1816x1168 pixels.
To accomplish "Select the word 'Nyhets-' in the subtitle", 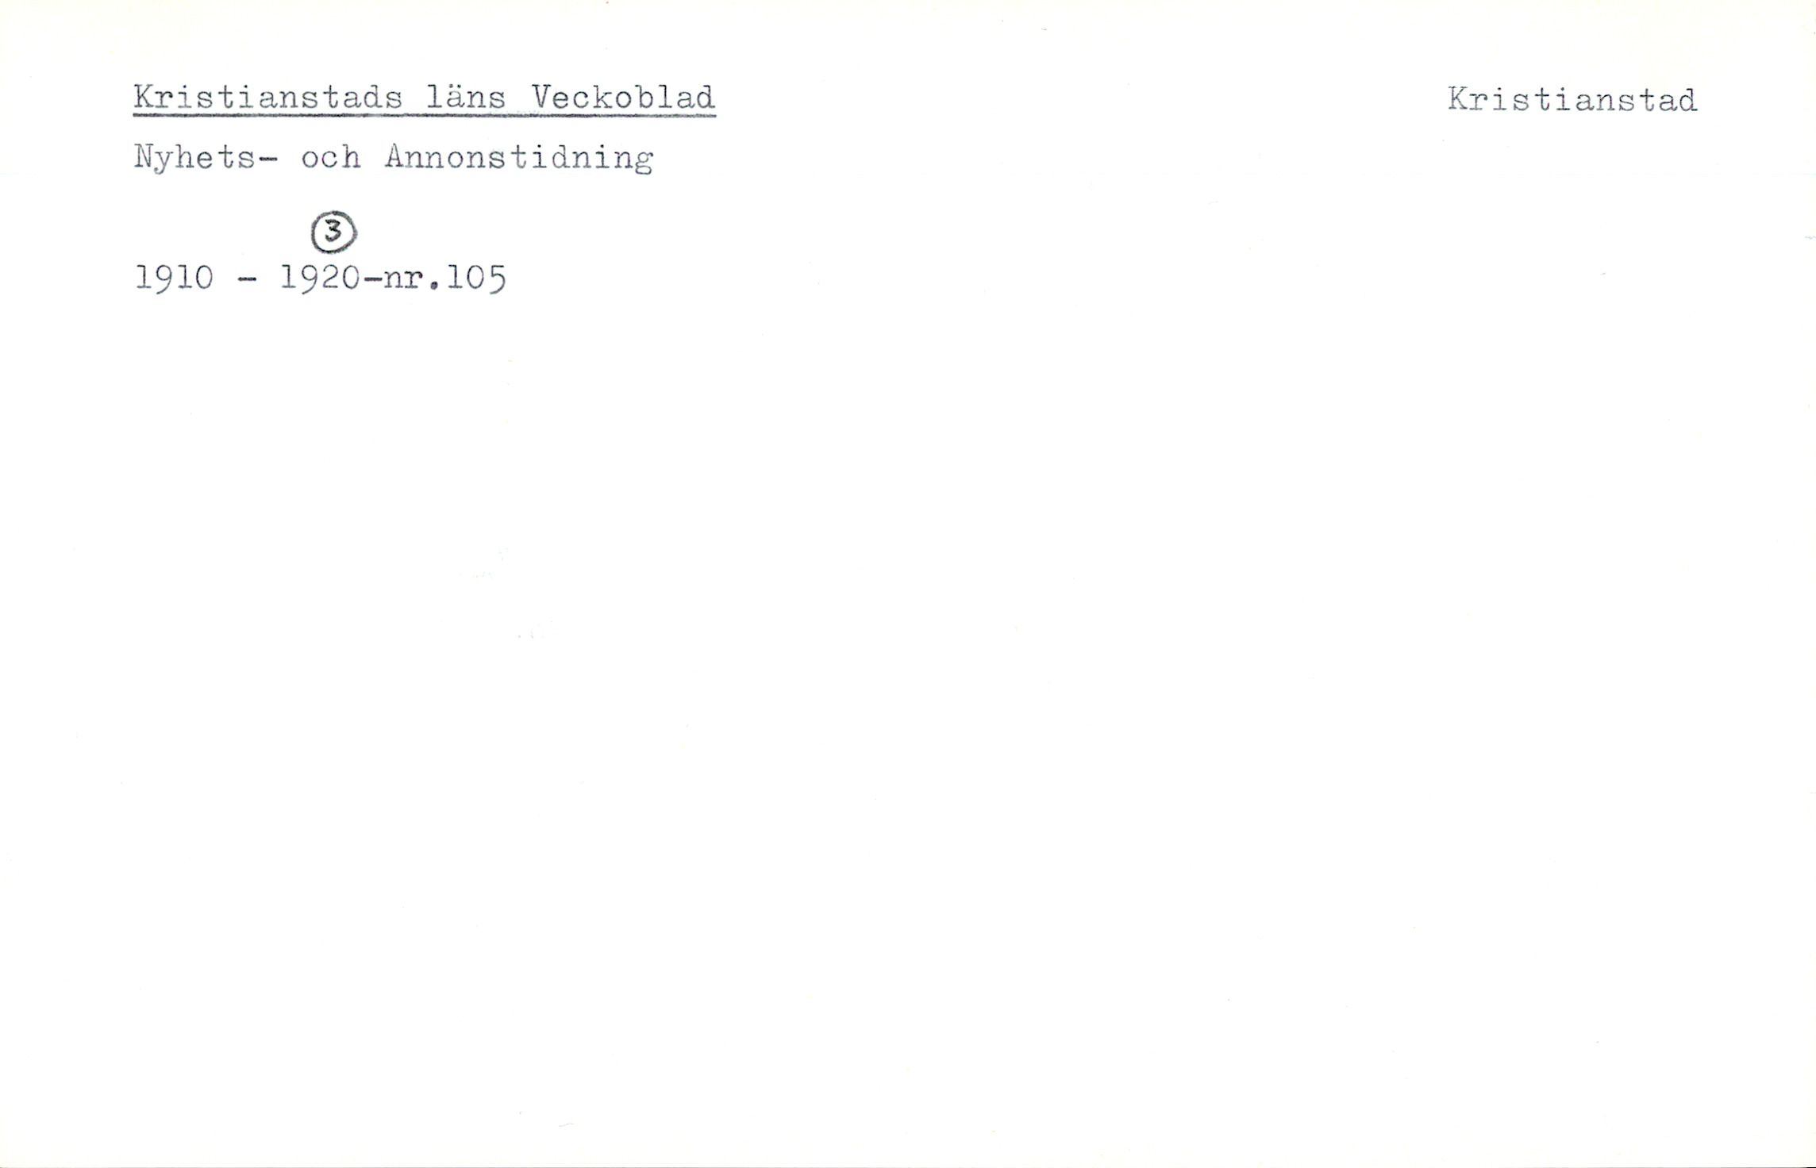I will pos(206,158).
